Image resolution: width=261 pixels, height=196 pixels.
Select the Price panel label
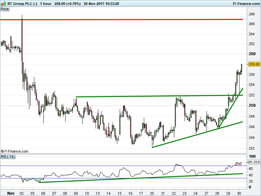(5, 9)
